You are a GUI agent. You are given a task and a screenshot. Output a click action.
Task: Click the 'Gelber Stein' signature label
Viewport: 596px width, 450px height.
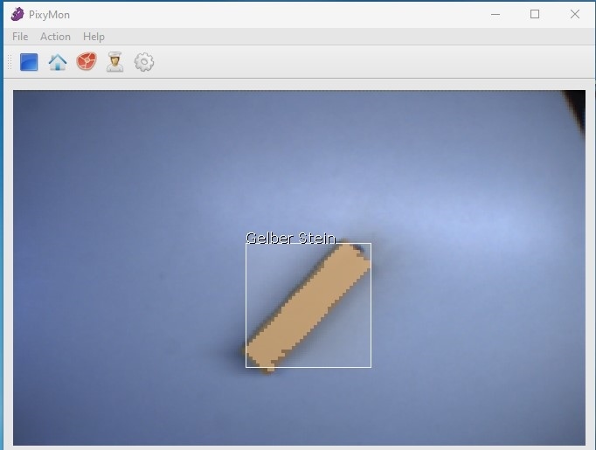(291, 239)
